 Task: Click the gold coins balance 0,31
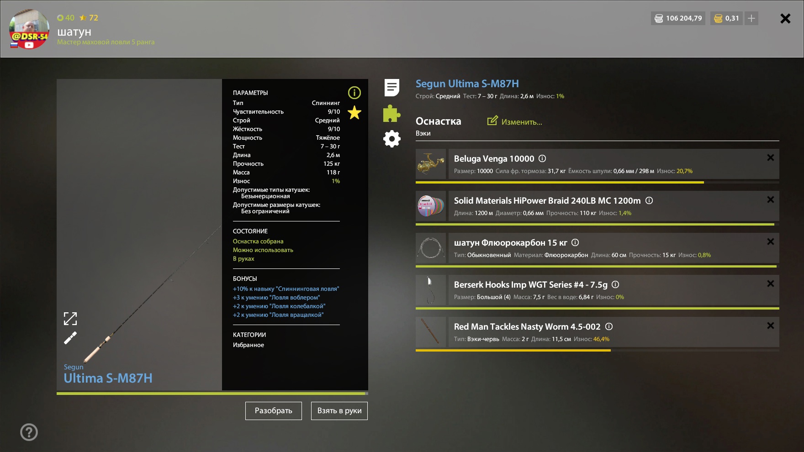coord(726,18)
